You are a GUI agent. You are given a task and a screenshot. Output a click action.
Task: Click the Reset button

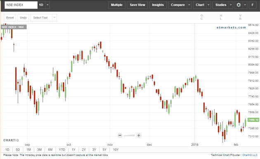point(10,18)
